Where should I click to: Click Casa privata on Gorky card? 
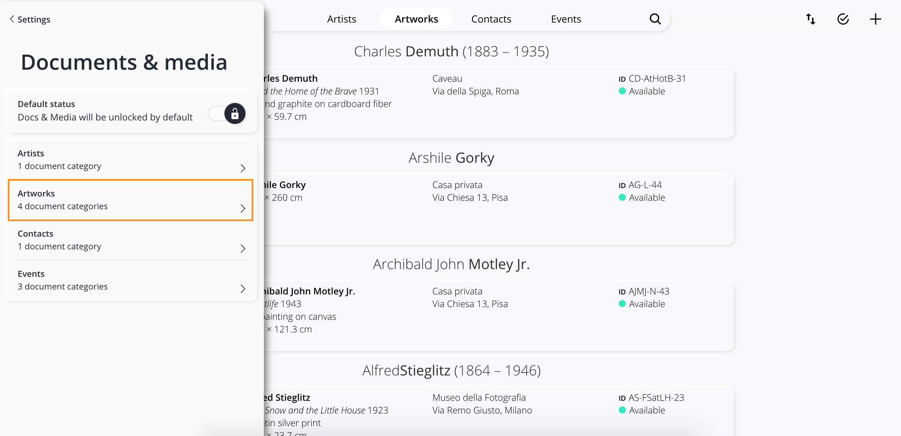coord(457,185)
